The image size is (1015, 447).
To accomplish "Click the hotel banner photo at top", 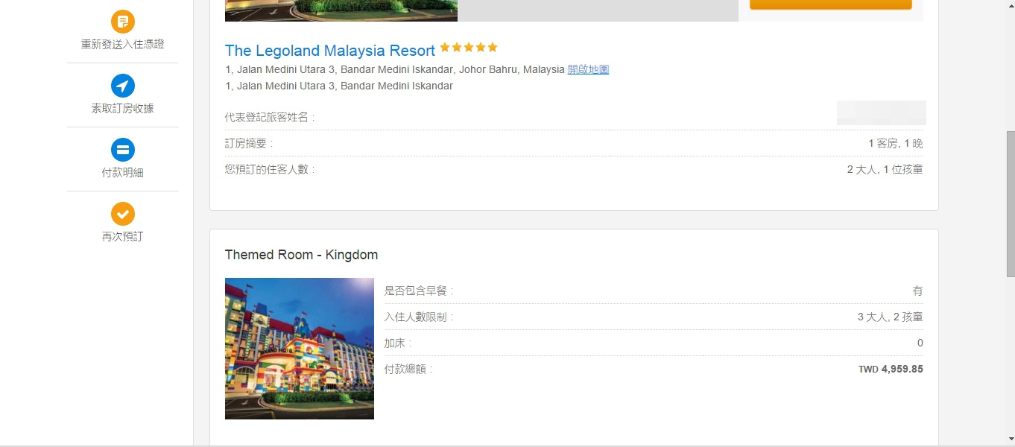I will 341,10.
